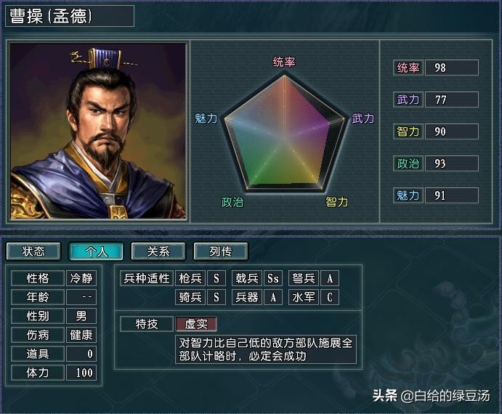502x414 pixels.
Task: Click the 统率 stat label
Action: pos(408,68)
